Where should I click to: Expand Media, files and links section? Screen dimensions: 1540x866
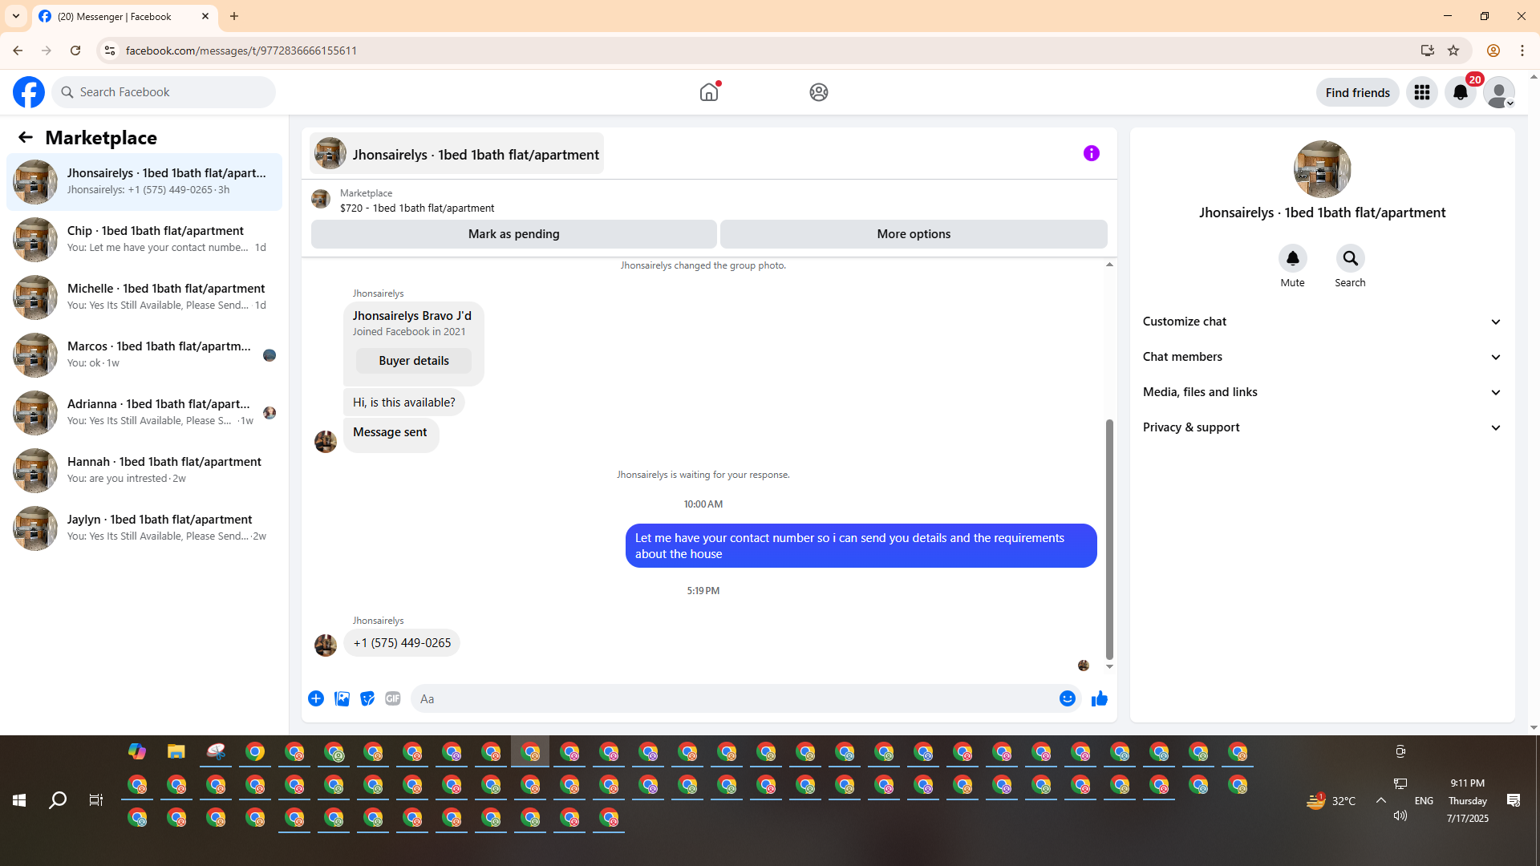click(1322, 392)
